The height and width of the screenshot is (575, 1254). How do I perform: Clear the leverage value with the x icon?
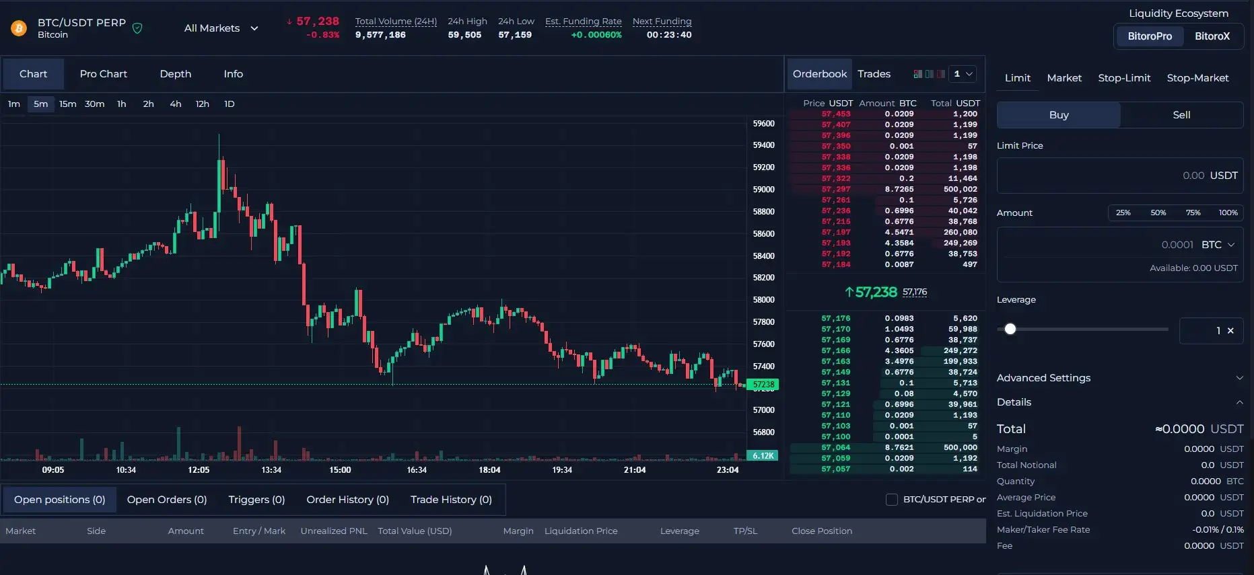[x=1230, y=331]
